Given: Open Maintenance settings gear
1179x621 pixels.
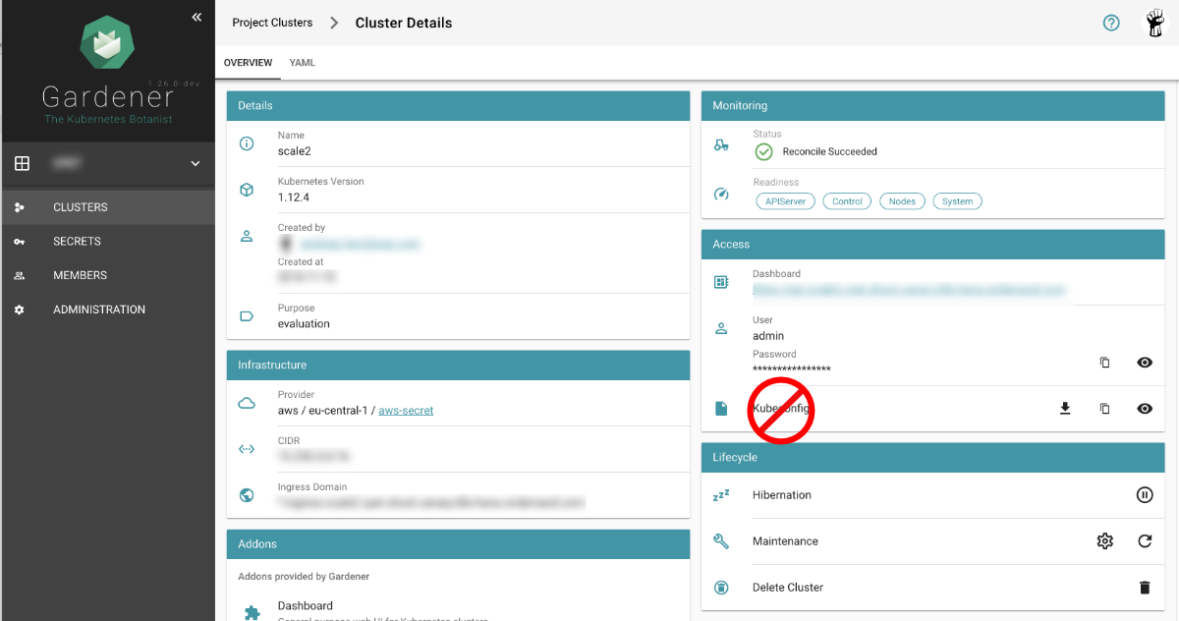Looking at the screenshot, I should pos(1104,541).
